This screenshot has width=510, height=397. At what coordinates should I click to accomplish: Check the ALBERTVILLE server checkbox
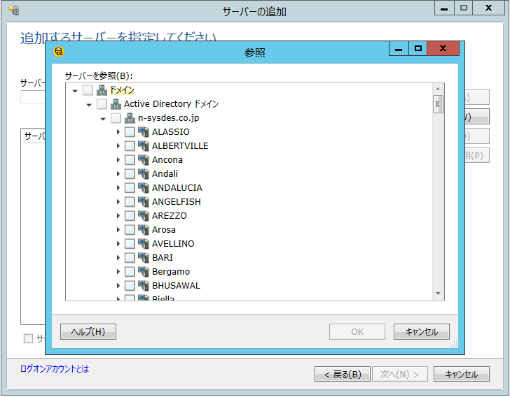pos(130,146)
